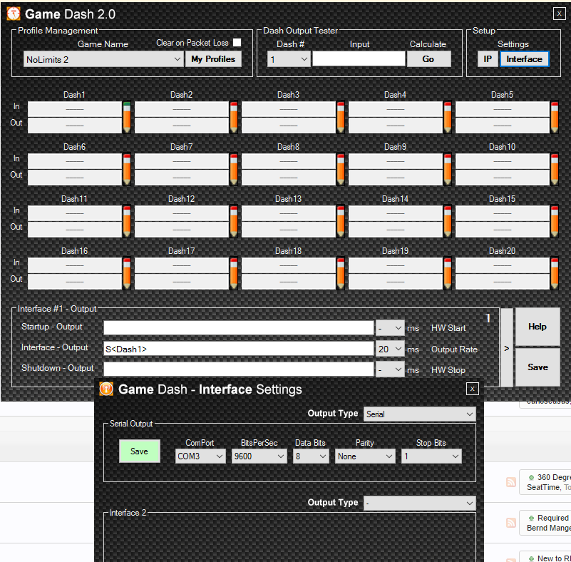Open the Output Rate ms dropdown showing 20

pos(390,349)
